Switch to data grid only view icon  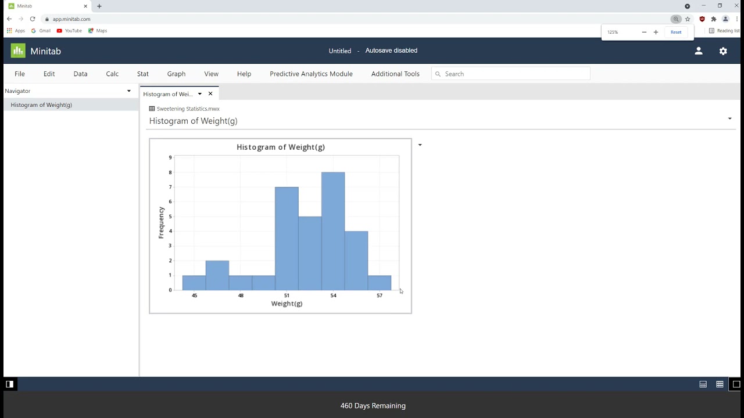[720, 384]
